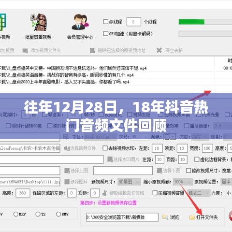232x232 pixels.
Task: Select the MKV output format radio
Action: (16, 214)
